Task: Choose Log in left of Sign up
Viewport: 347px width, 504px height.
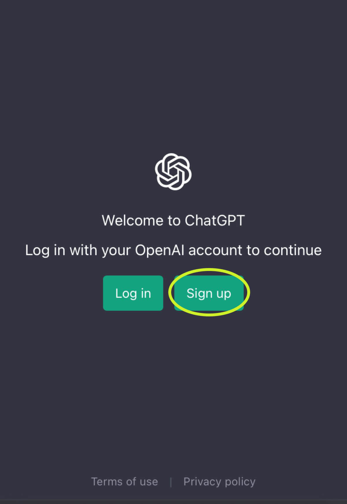Action: pyautogui.click(x=133, y=293)
